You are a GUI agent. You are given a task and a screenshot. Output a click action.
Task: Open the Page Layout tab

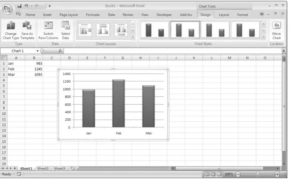(69, 15)
